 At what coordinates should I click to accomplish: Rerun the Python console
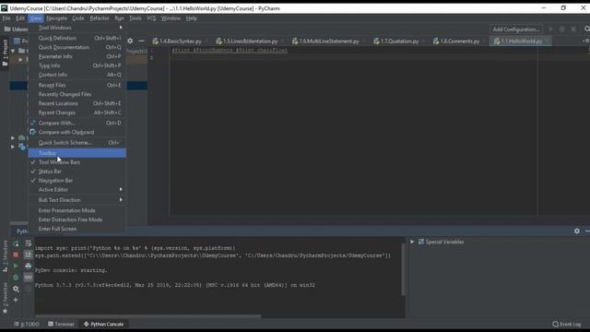pos(16,243)
